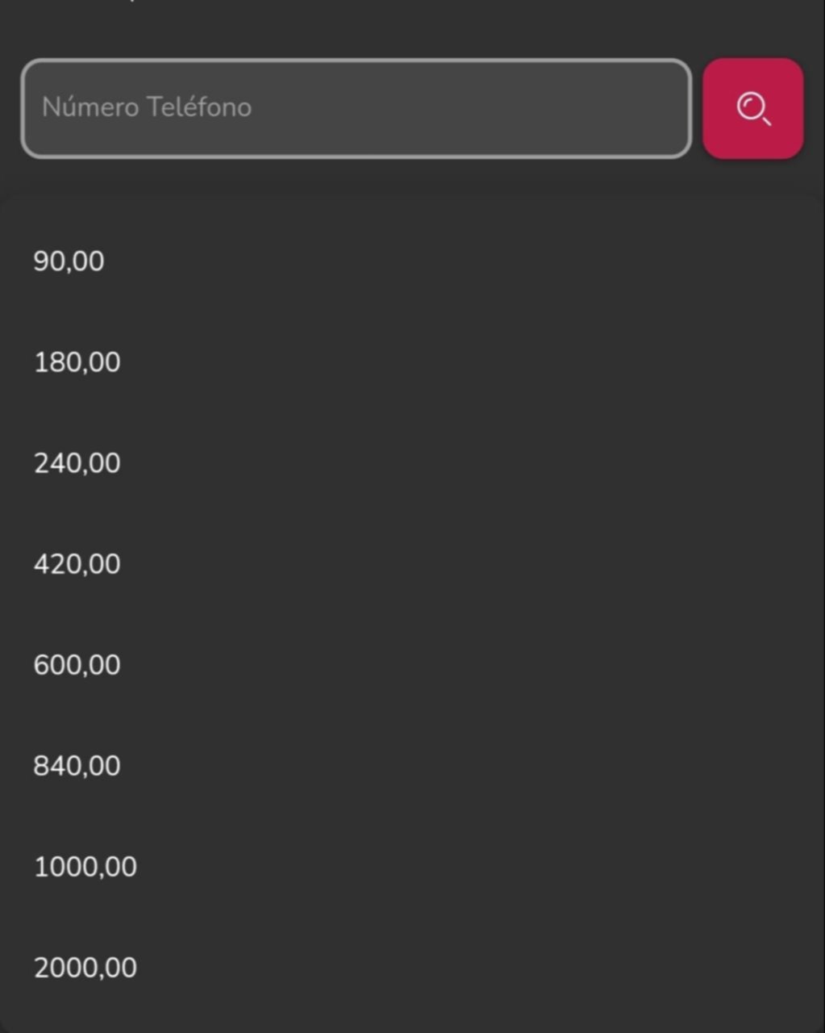The image size is (825, 1033).
Task: Select 600,00 from the amount list
Action: 412,665
